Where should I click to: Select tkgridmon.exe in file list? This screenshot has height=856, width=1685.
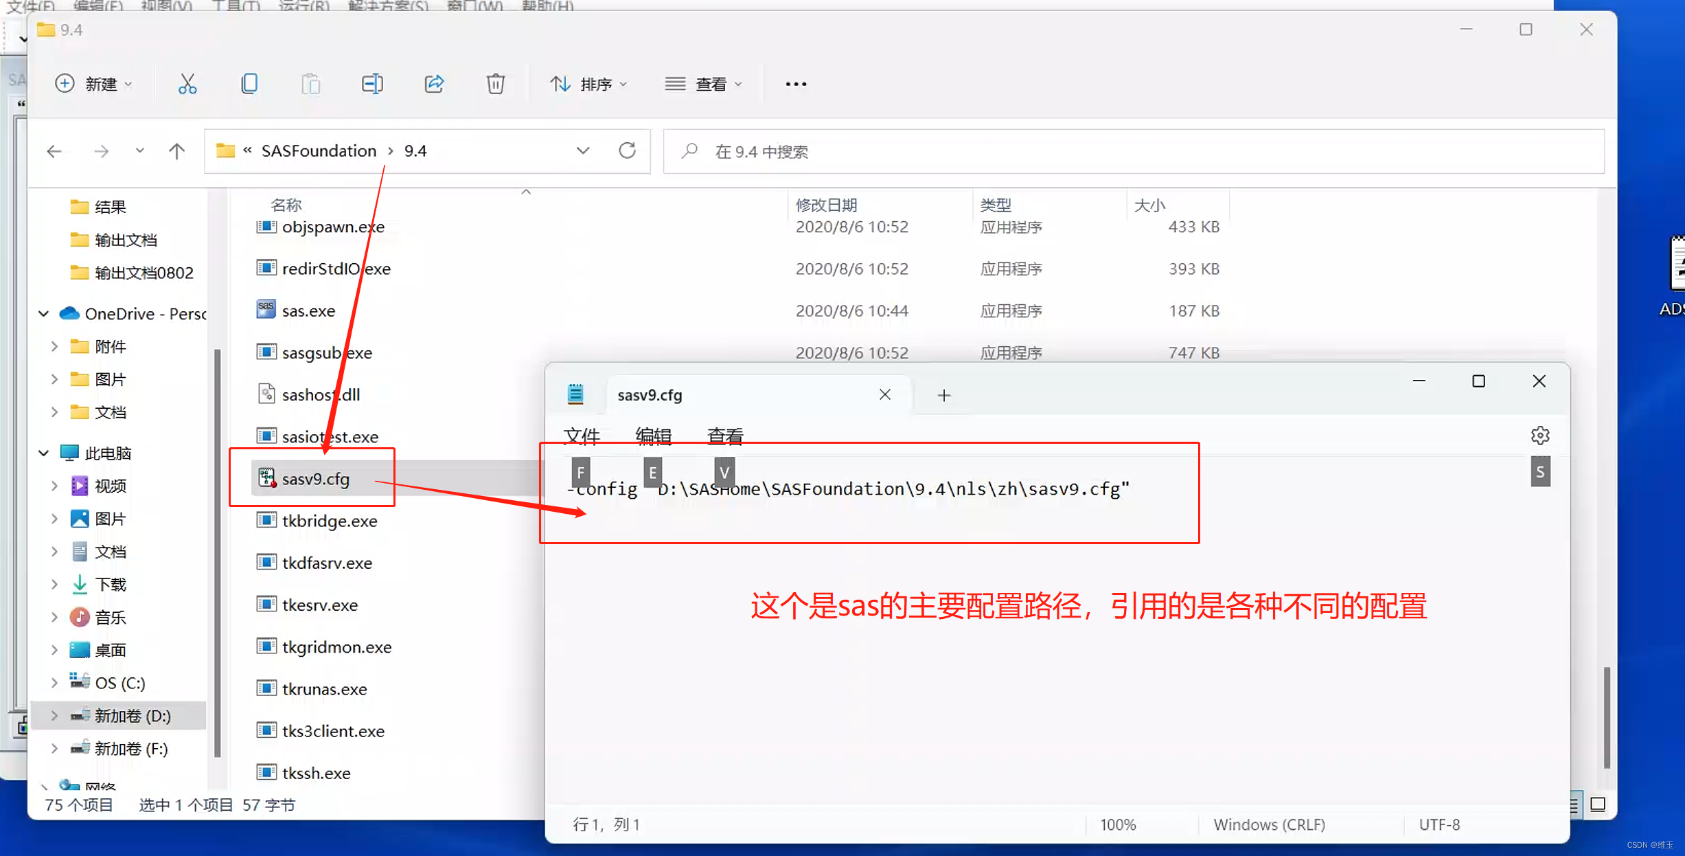(x=323, y=647)
